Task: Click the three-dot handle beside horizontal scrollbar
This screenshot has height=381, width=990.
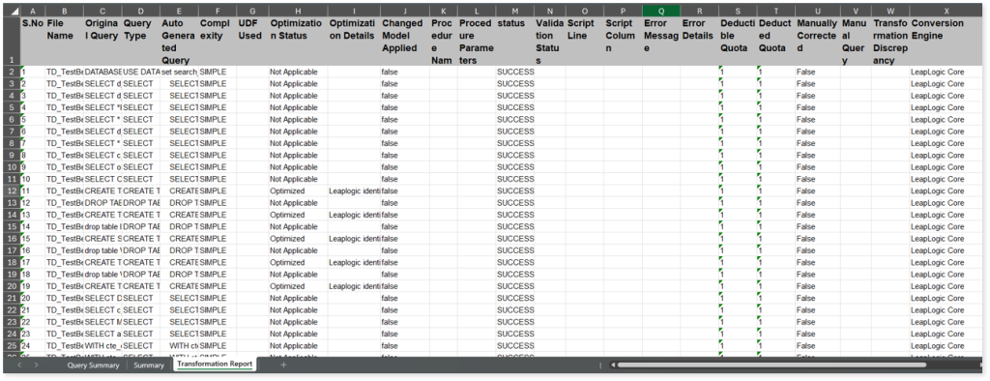Action: click(600, 366)
